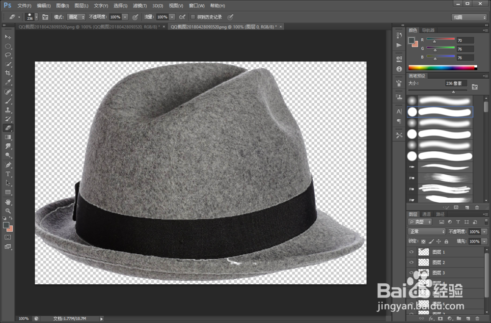This screenshot has width=491, height=323.
Task: Toggle airbrush mode in options bar
Action: (182, 17)
